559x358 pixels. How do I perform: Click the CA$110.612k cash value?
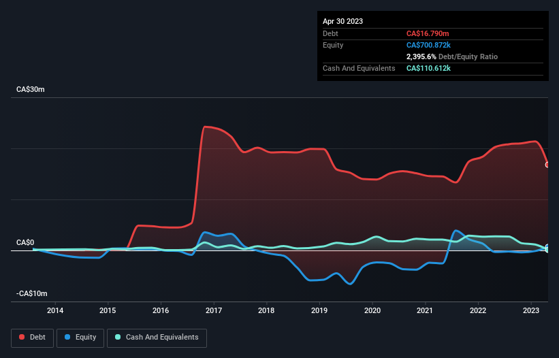click(428, 68)
